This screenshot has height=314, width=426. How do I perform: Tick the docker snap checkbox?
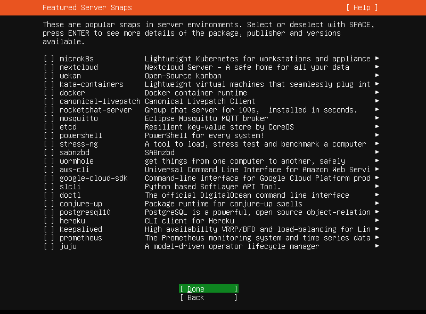[x=49, y=93]
